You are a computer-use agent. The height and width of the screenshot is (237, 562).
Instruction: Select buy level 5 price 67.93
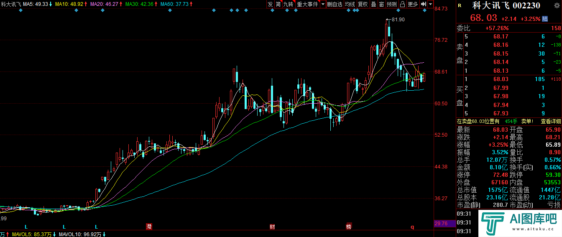click(501, 113)
